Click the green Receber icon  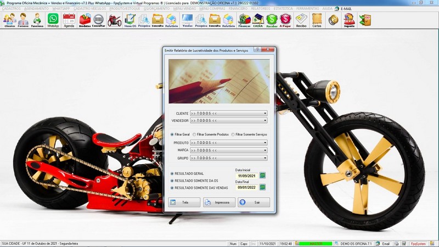(x=272, y=20)
